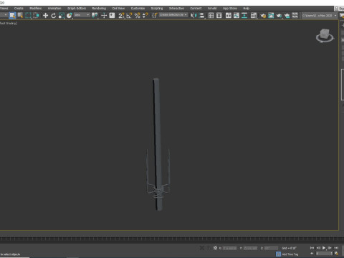Open the Schematic View

pyautogui.click(x=244, y=16)
